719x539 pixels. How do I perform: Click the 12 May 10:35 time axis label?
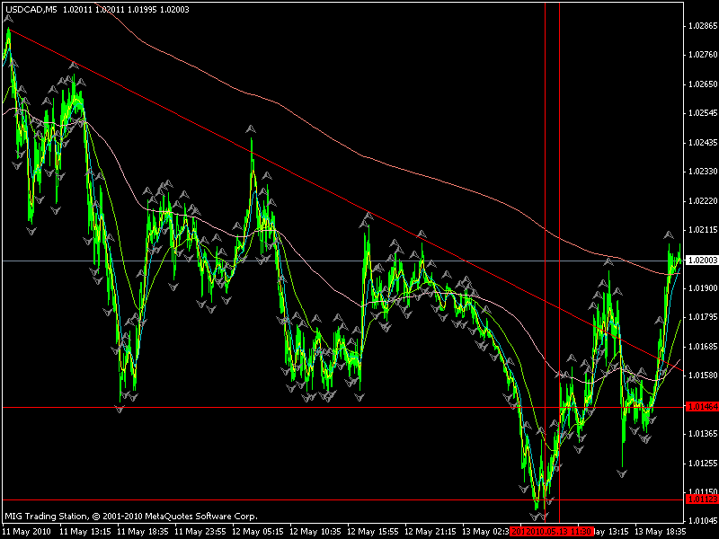[316, 530]
